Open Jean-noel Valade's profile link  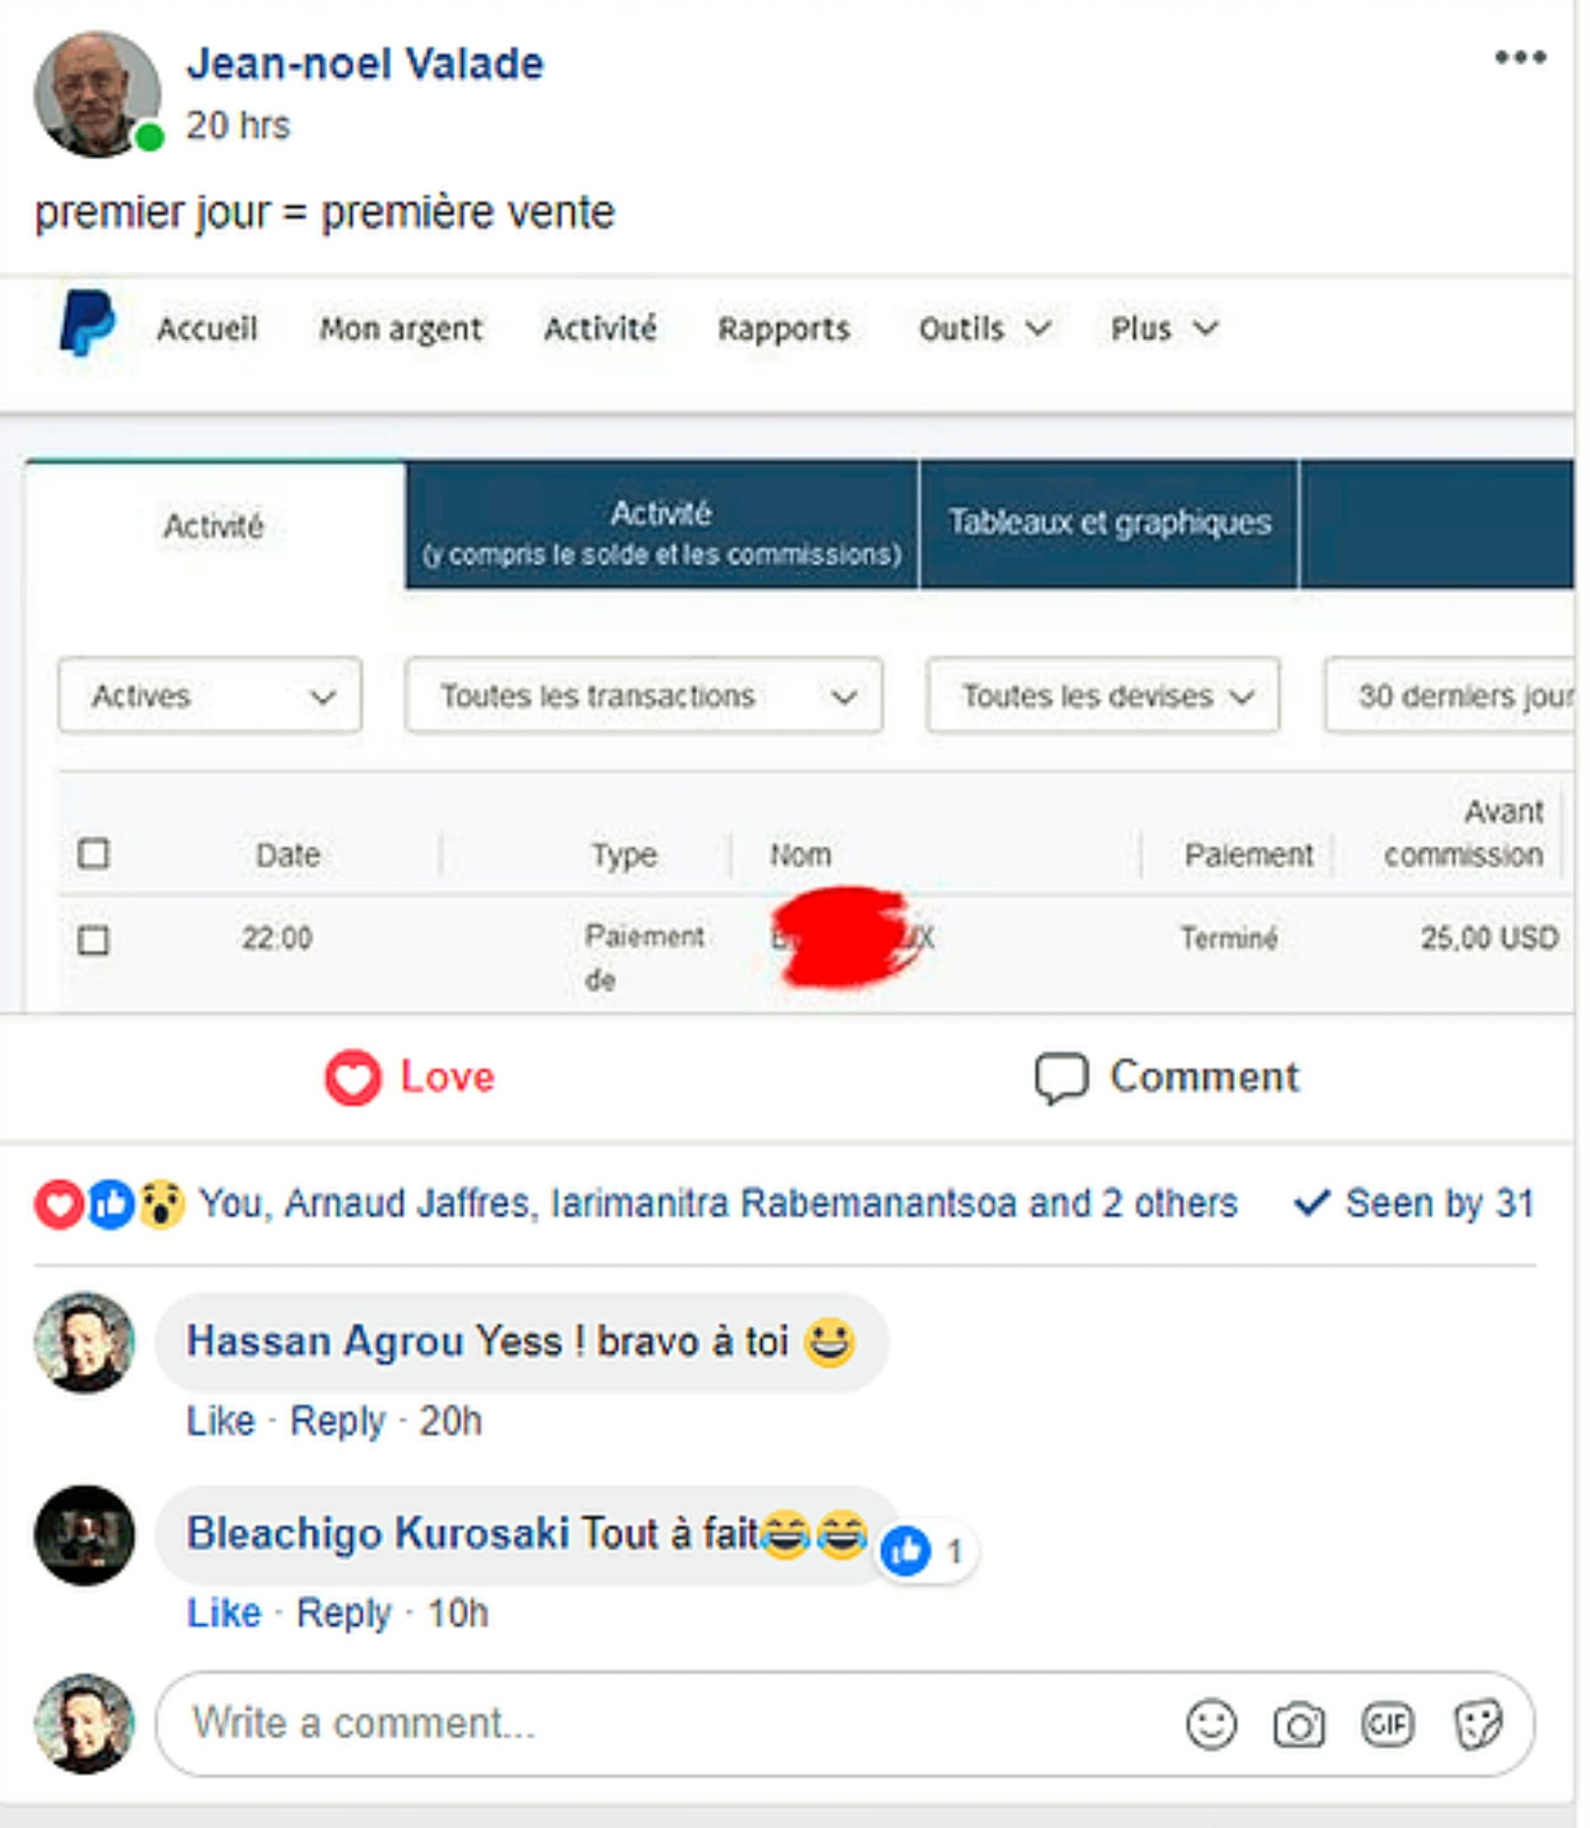pos(365,64)
